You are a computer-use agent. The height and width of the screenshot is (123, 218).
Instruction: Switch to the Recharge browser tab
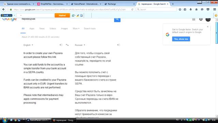coord(119,4)
